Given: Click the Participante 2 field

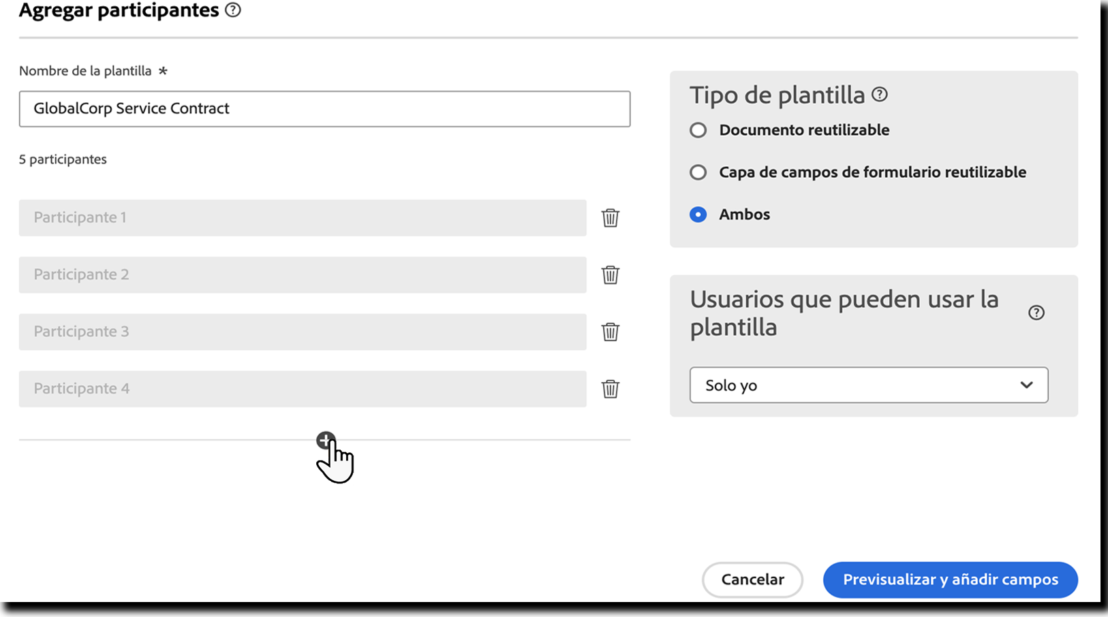Looking at the screenshot, I should pos(303,275).
